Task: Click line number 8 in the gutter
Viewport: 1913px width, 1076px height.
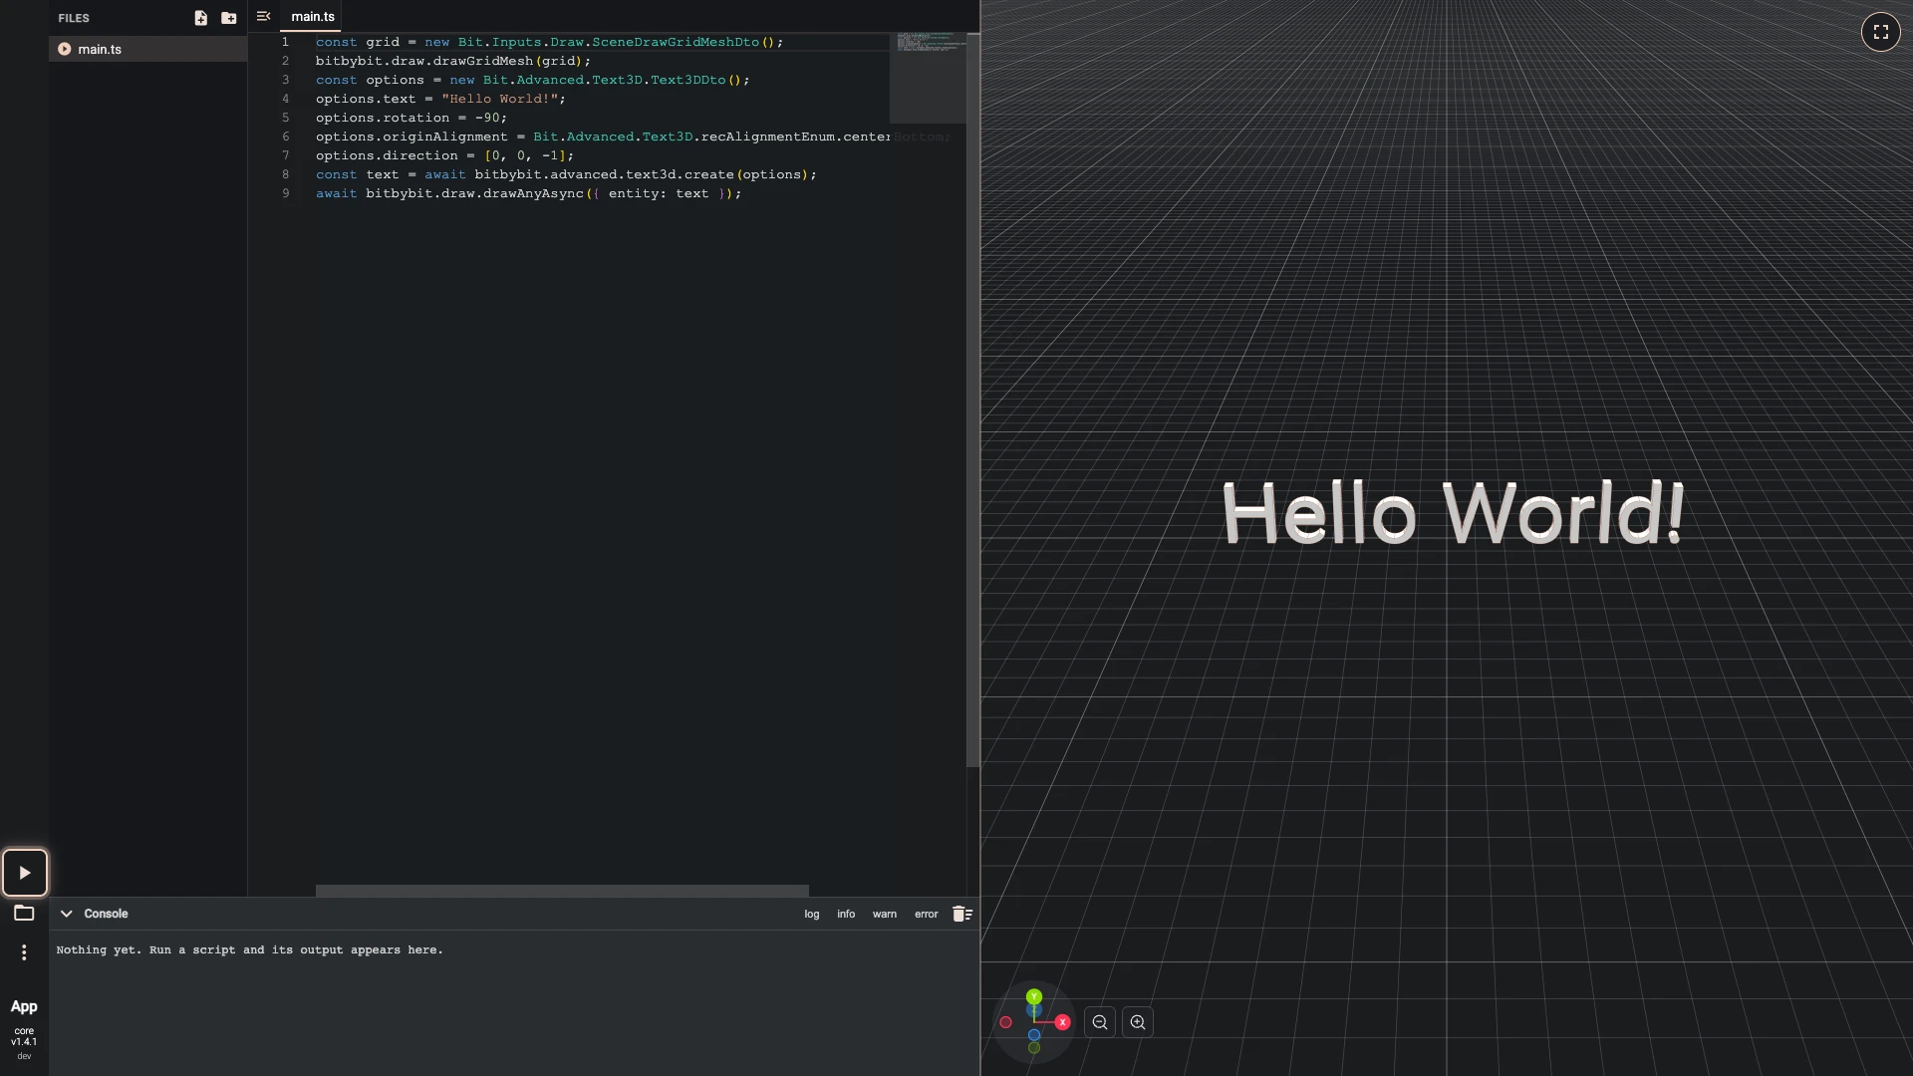Action: (x=286, y=174)
